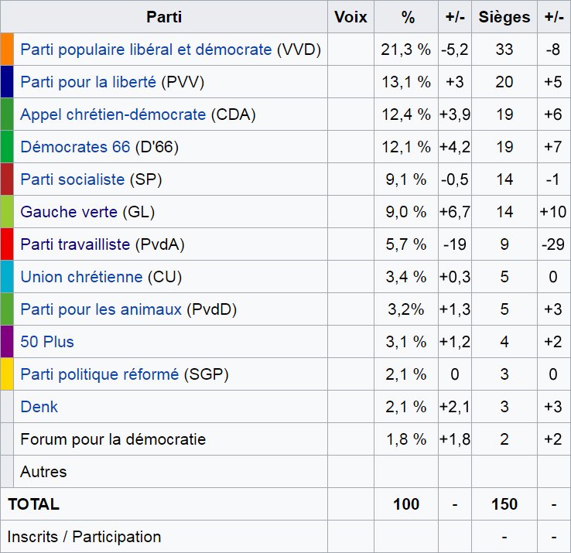571x553 pixels.
Task: Go to the Parti travailliste page
Action: (x=75, y=245)
